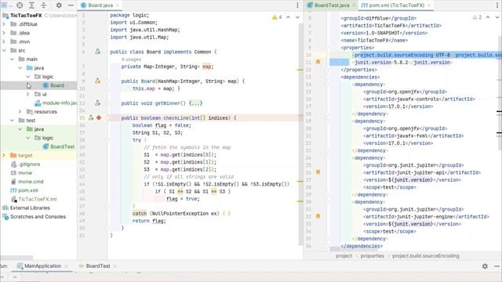Switch to Board.java editor tab

click(x=100, y=5)
